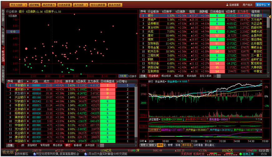Click the help icon on the 多空意愿 panel
Viewport: 272px width, 157px height.
click(x=256, y=120)
